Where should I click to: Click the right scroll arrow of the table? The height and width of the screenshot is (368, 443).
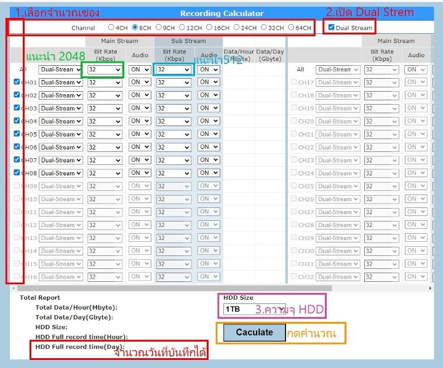(x=430, y=288)
